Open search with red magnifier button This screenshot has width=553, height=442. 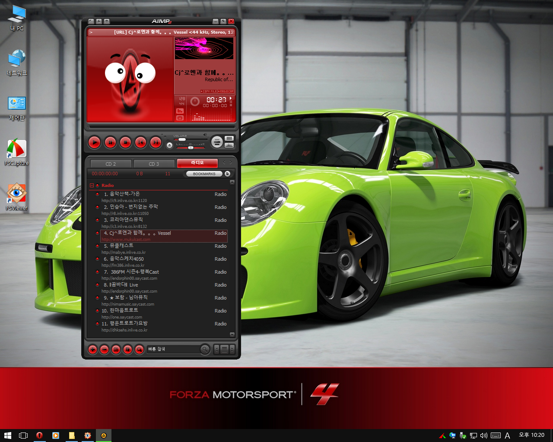point(139,349)
